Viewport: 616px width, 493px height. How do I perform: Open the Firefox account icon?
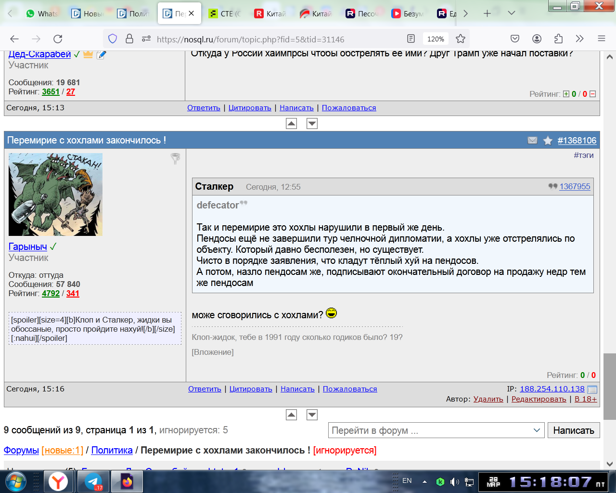[x=537, y=39]
